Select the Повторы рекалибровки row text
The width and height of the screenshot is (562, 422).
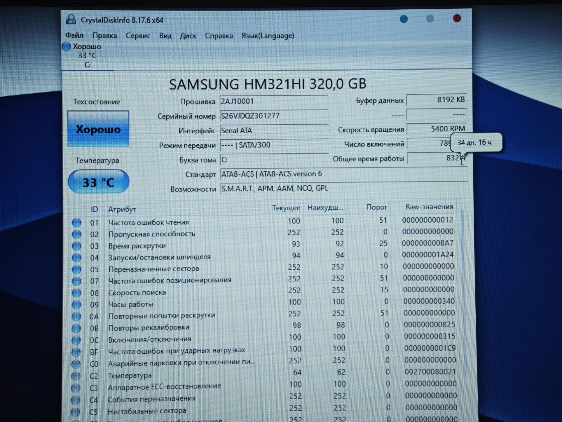149,328
